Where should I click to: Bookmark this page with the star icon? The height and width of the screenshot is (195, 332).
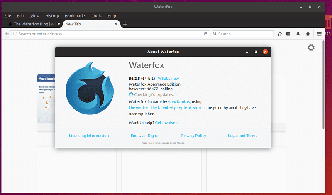(280, 34)
